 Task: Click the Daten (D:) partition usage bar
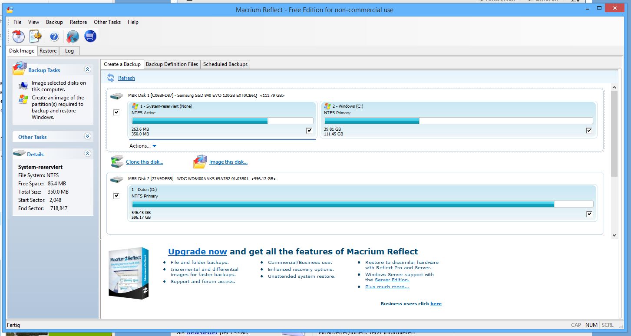362,204
